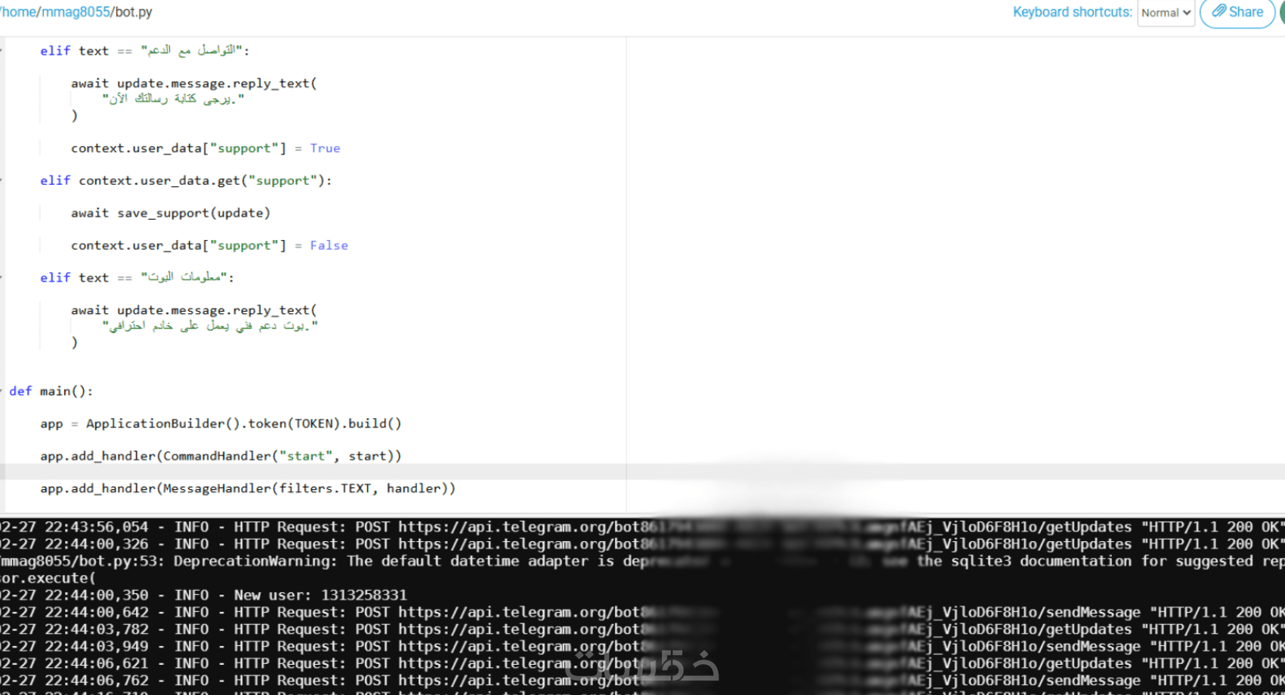Click the CommandHandler("start", start) line

221,456
